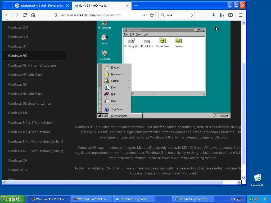Click the Windows 95 desktop screenshot image
271x203 pixels.
click(164, 70)
